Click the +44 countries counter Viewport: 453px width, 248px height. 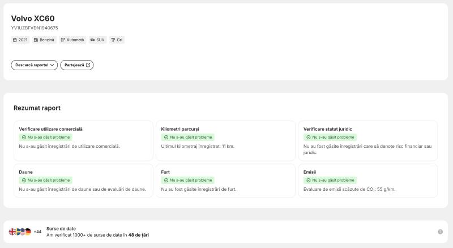37,232
